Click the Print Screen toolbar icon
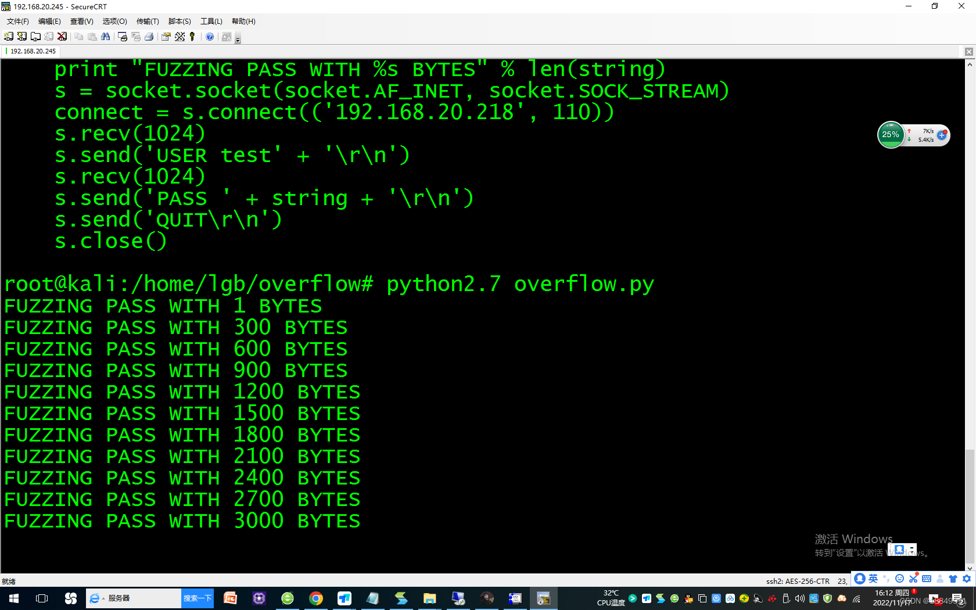Screen dimensions: 976x610 [x=123, y=37]
